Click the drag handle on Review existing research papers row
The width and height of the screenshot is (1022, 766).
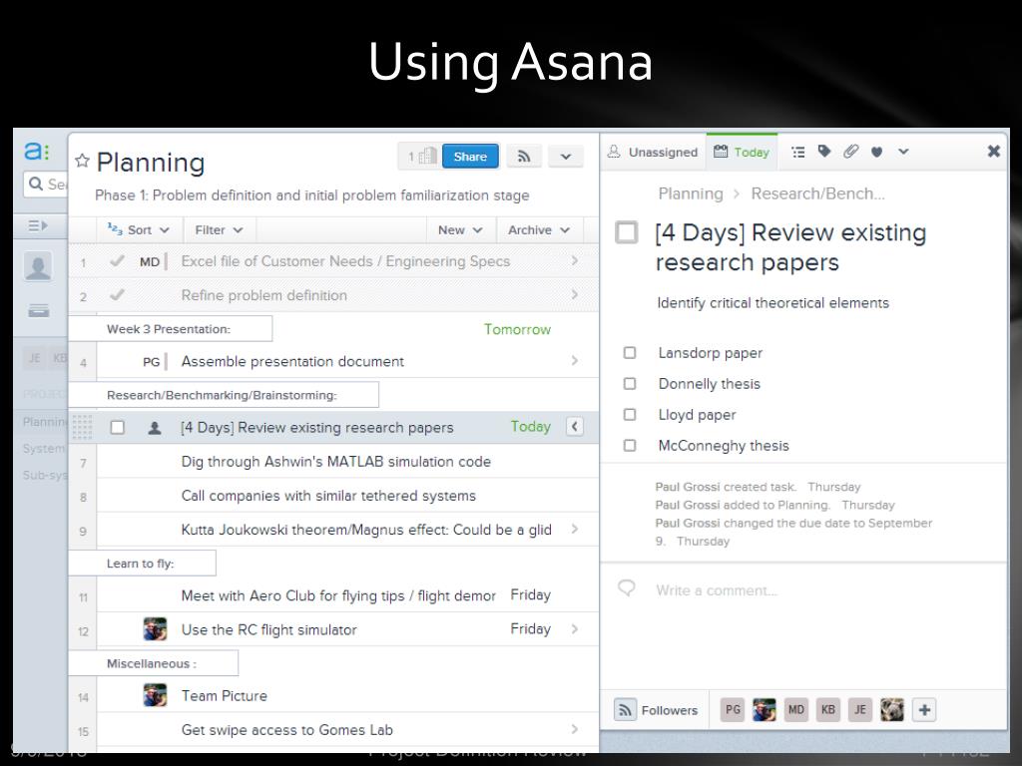coord(82,427)
